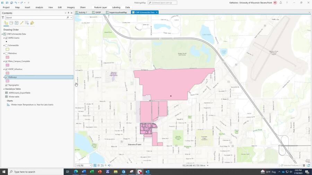Enable Schmeeckle layer checkbox

point(6,45)
